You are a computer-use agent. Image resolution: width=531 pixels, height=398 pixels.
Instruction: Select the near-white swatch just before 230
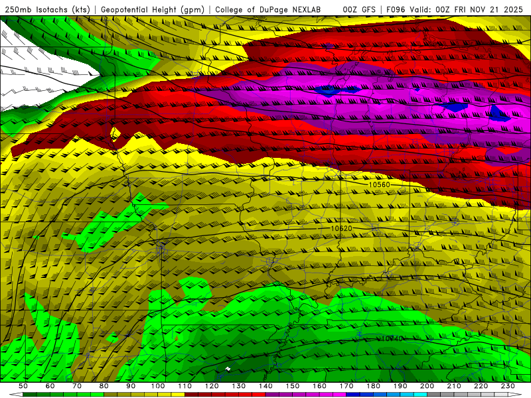click(x=501, y=394)
